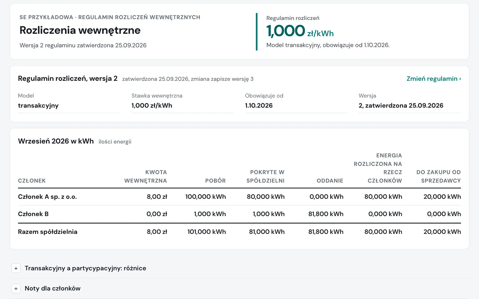Select the Obowiązuje od date 1.10.2026
This screenshot has height=299, width=479.
259,106
